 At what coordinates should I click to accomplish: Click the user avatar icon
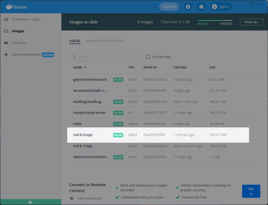point(215,7)
